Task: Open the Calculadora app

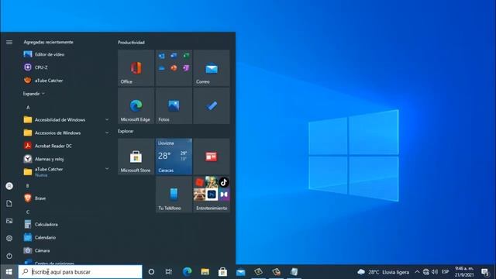Action: (x=67, y=224)
